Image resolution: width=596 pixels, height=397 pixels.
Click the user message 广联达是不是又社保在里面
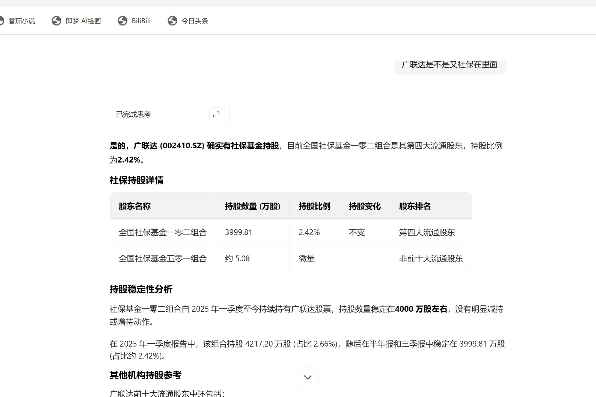click(x=449, y=65)
